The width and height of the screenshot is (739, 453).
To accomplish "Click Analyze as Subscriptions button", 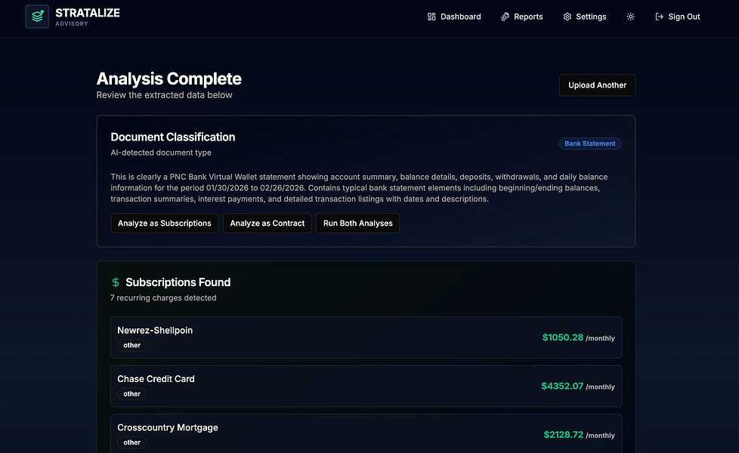I will click(165, 223).
